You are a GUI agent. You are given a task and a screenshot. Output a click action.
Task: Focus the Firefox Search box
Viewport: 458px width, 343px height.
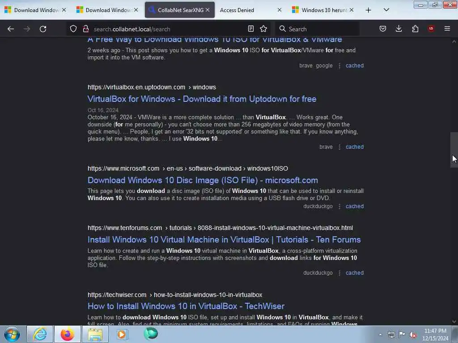(x=317, y=29)
